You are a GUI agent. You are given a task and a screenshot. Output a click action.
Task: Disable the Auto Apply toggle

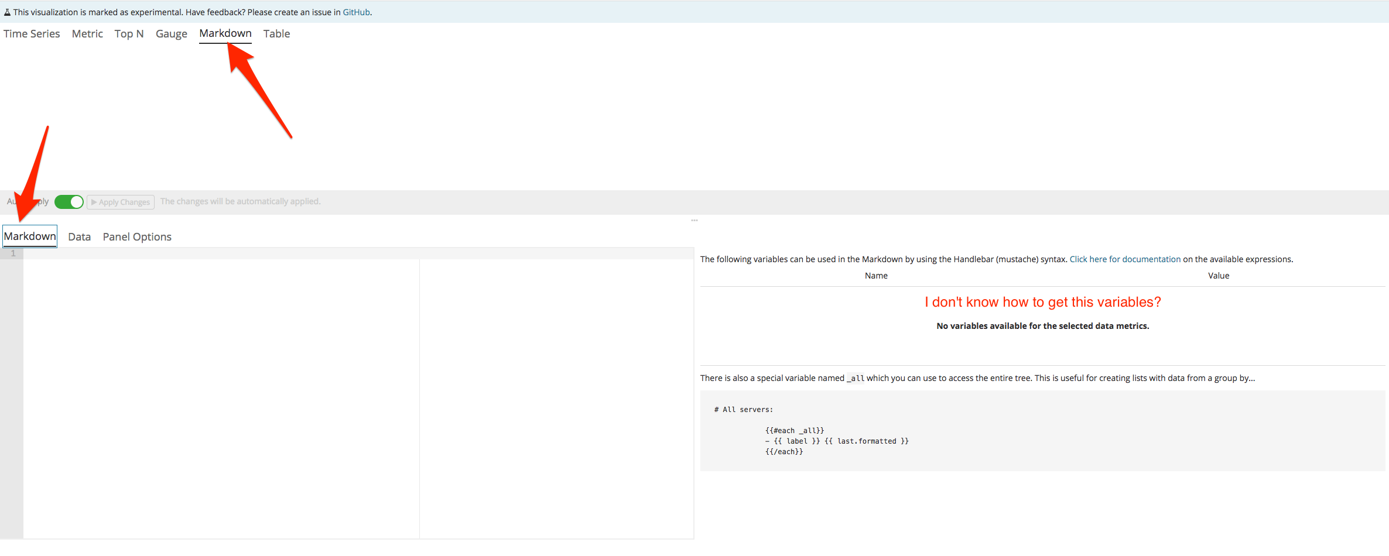click(69, 201)
